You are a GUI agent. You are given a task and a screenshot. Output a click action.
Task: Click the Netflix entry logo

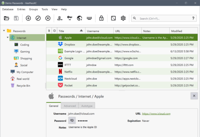pyautogui.click(x=60, y=71)
